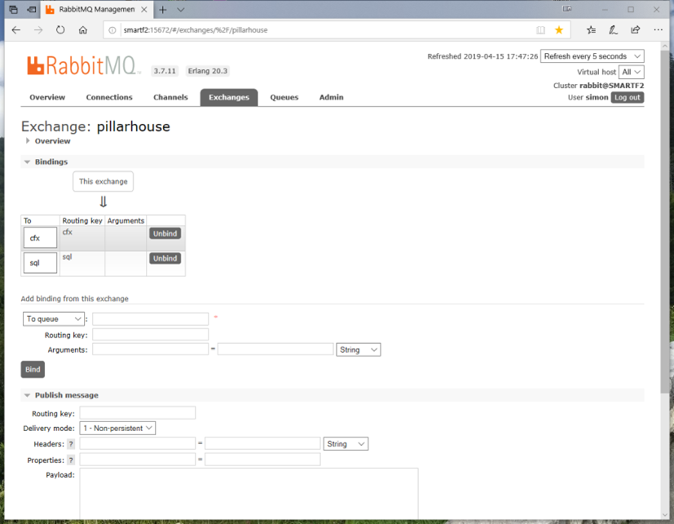The image size is (674, 524).
Task: Go back in browser history
Action: 16,30
